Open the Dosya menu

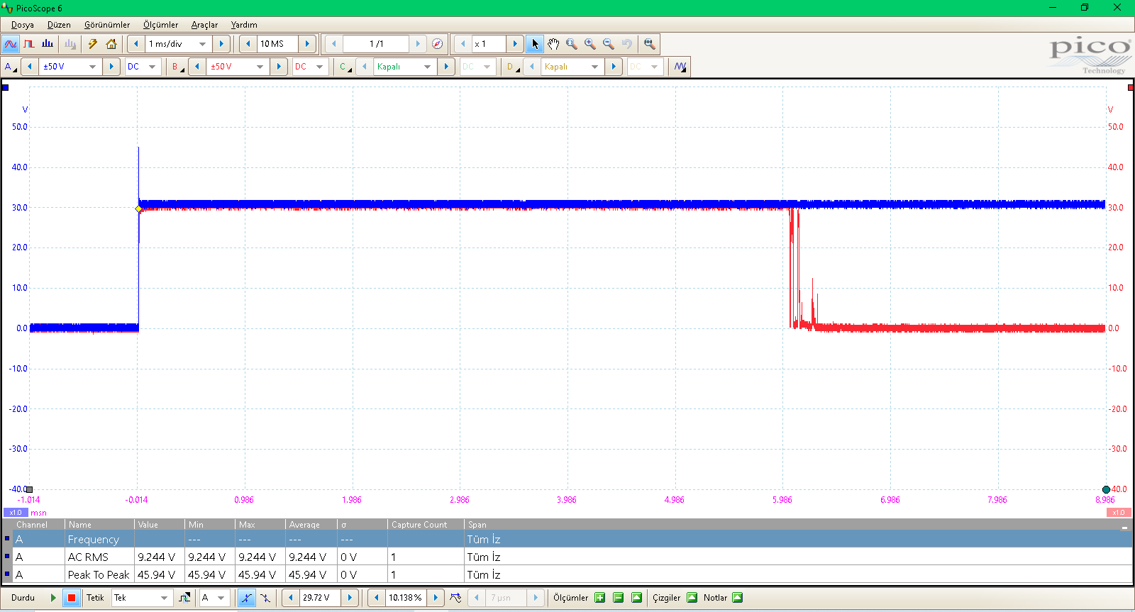click(23, 25)
